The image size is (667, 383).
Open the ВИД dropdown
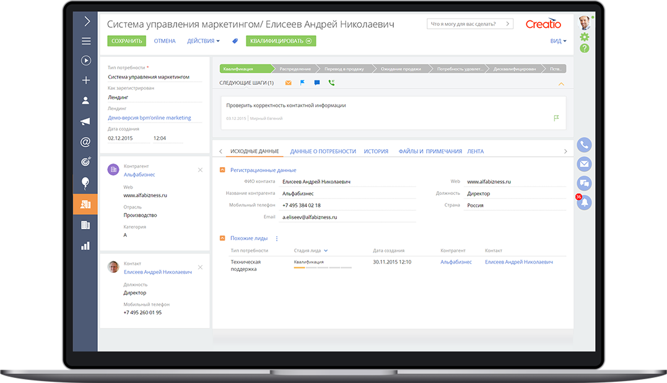click(558, 41)
